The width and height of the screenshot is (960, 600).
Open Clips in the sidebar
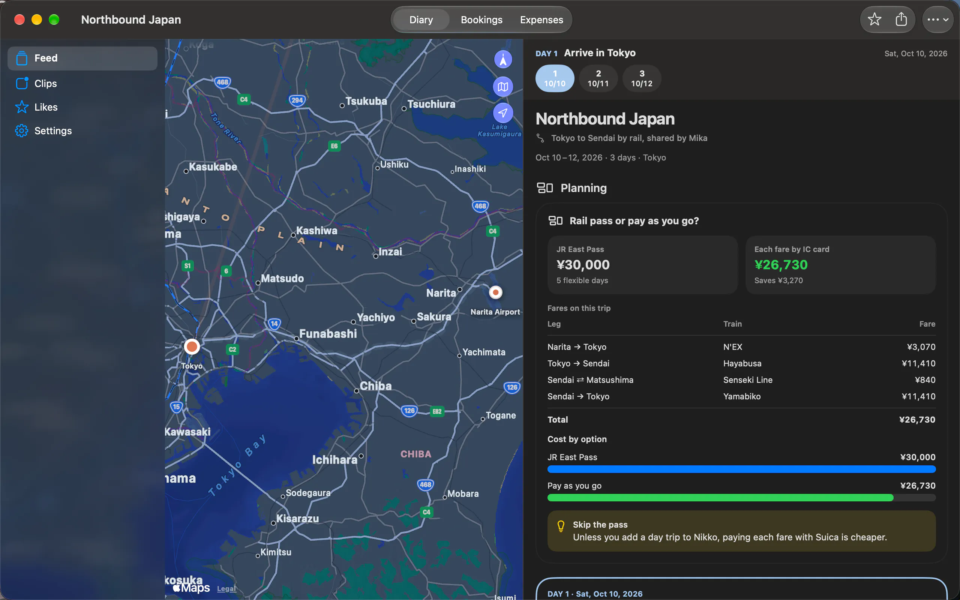pos(82,83)
